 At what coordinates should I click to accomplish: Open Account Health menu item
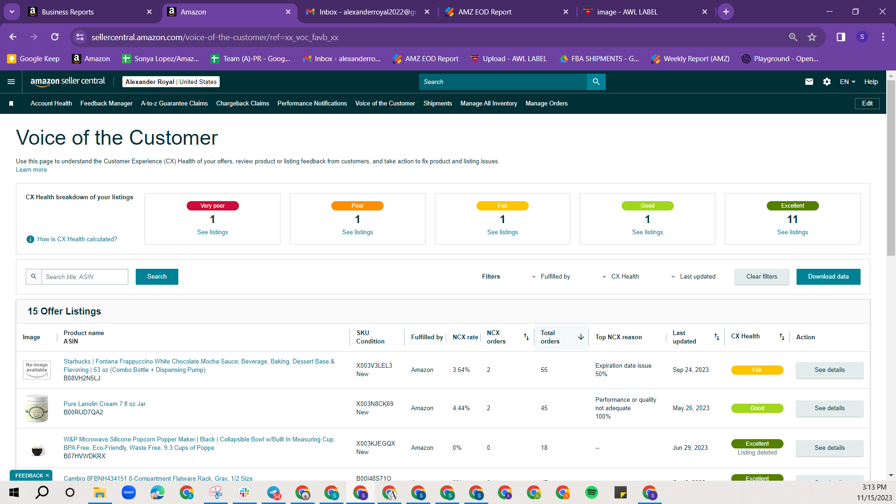[51, 104]
